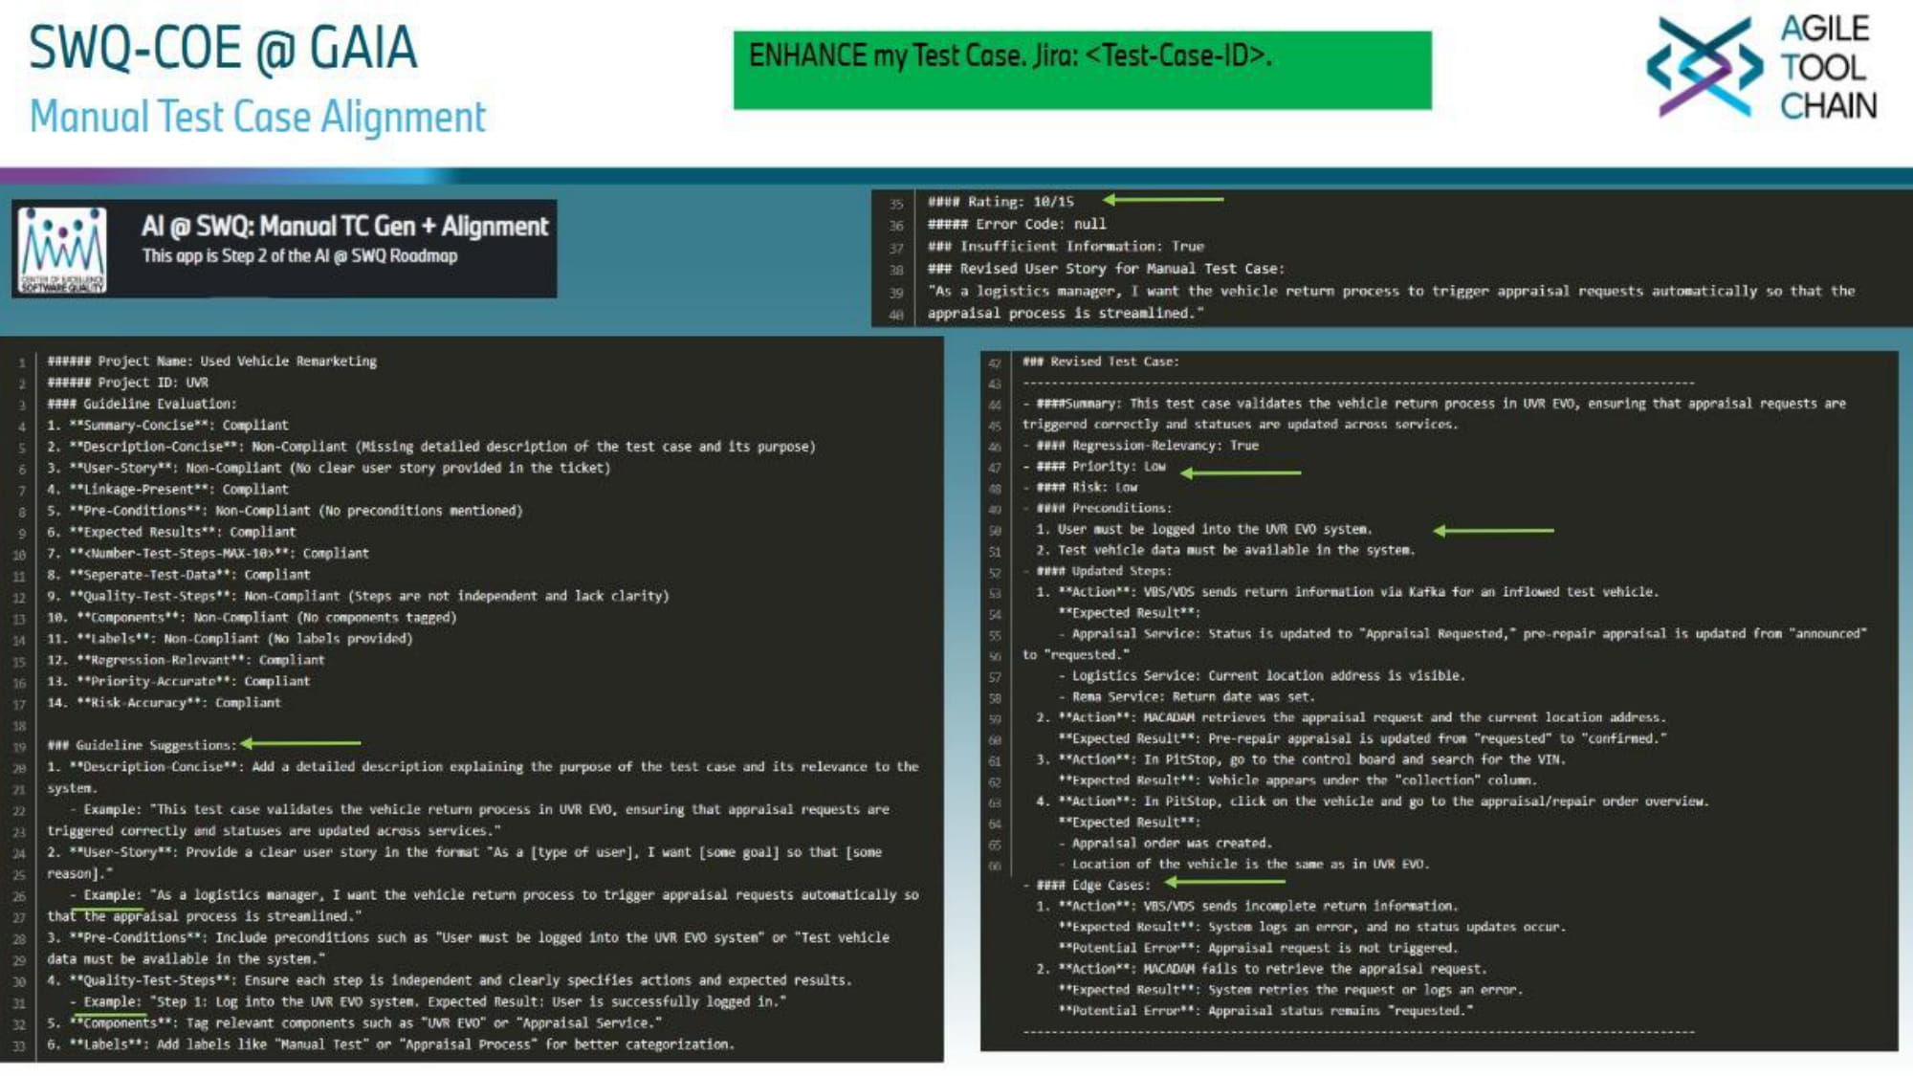This screenshot has width=1913, height=1076.
Task: Click the Software Quality center logo
Action: (x=63, y=250)
